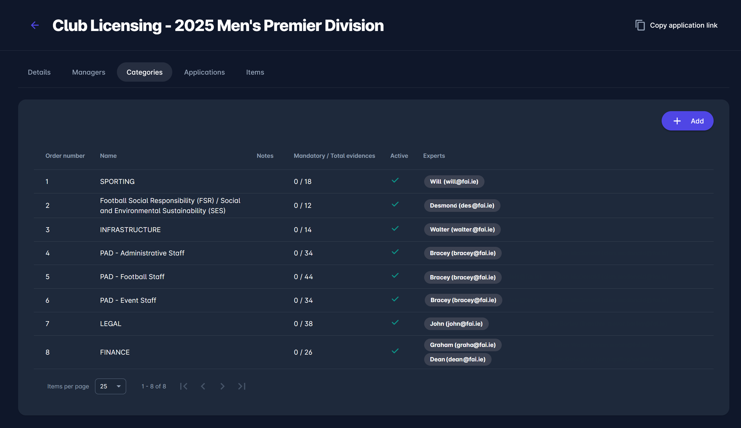741x428 pixels.
Task: Jump to the last page of results
Action: 241,386
